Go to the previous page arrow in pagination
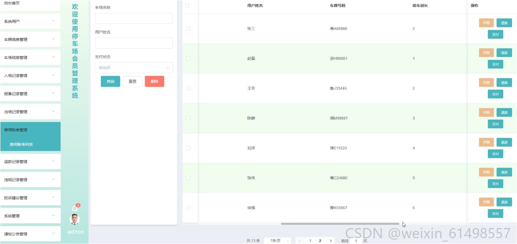 tap(300, 241)
